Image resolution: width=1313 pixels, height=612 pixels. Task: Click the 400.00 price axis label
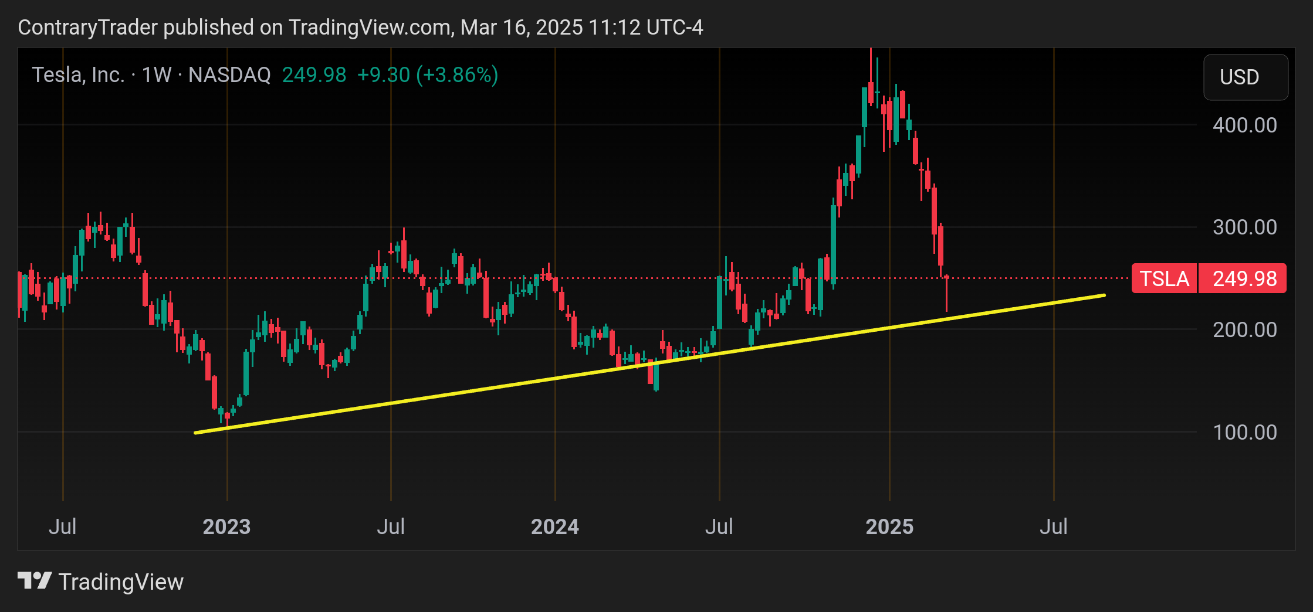pos(1244,125)
